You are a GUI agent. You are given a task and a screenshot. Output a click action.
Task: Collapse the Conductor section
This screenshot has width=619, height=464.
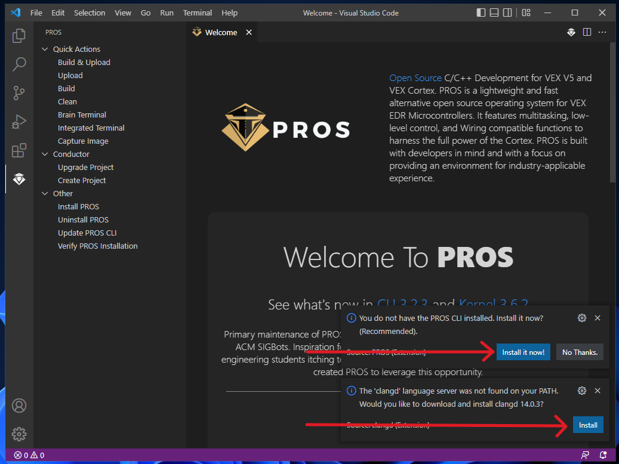(45, 154)
